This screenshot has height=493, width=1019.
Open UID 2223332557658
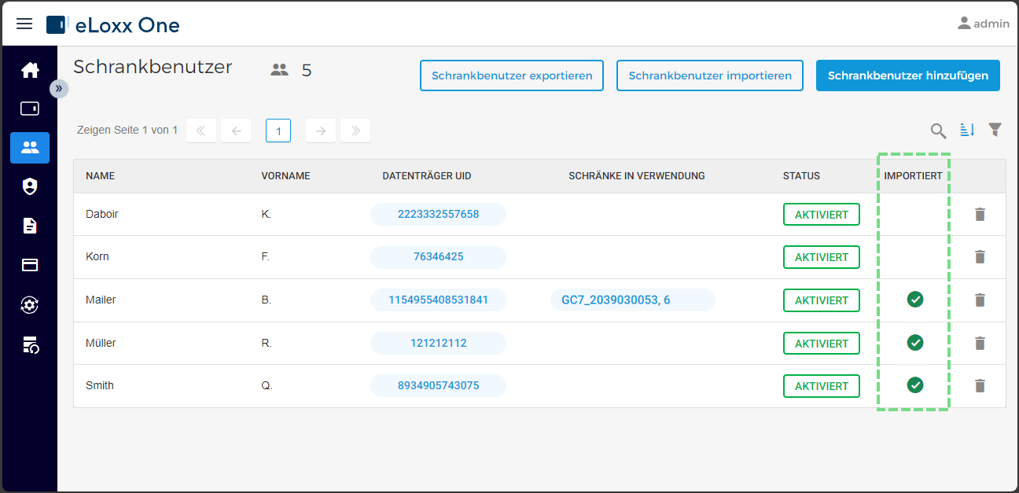pyautogui.click(x=438, y=214)
